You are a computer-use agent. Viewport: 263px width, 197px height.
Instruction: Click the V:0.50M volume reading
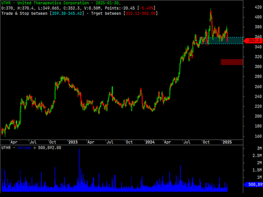coord(93,8)
